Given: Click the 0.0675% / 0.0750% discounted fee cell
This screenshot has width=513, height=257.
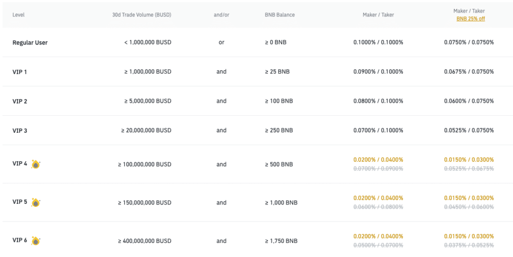Looking at the screenshot, I should coord(469,72).
